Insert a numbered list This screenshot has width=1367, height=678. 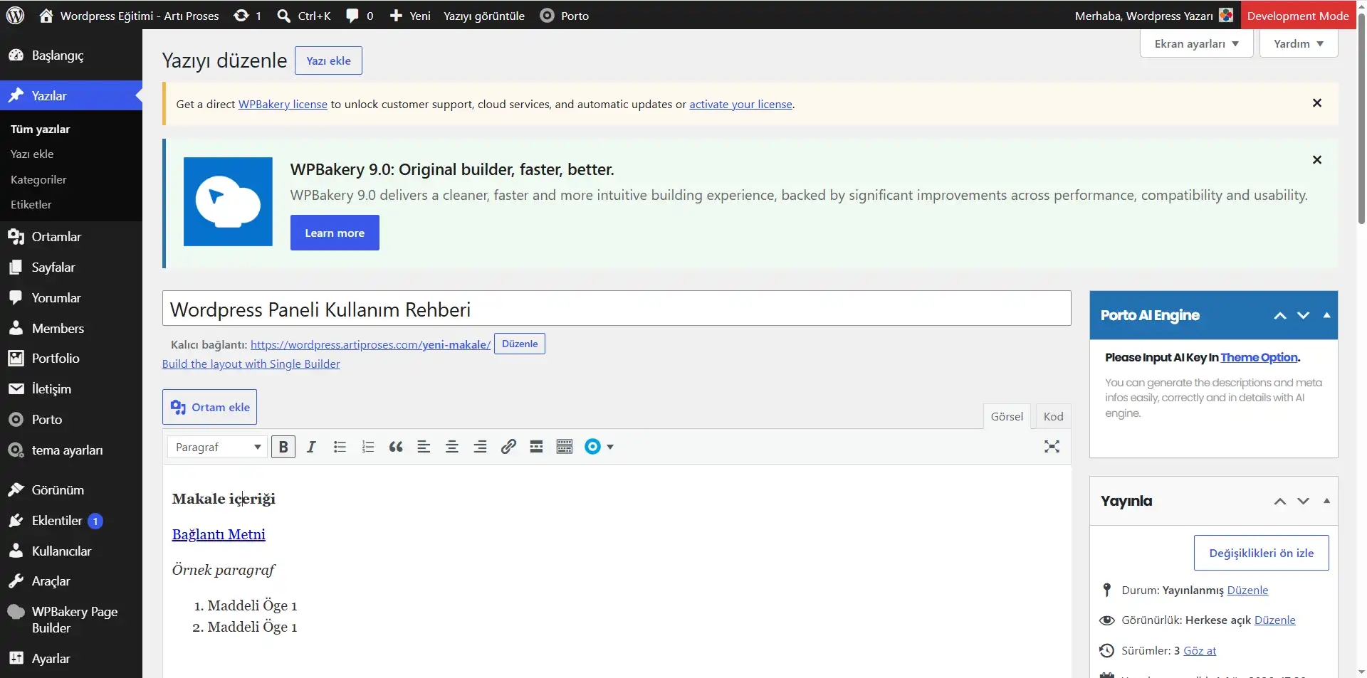click(x=367, y=447)
